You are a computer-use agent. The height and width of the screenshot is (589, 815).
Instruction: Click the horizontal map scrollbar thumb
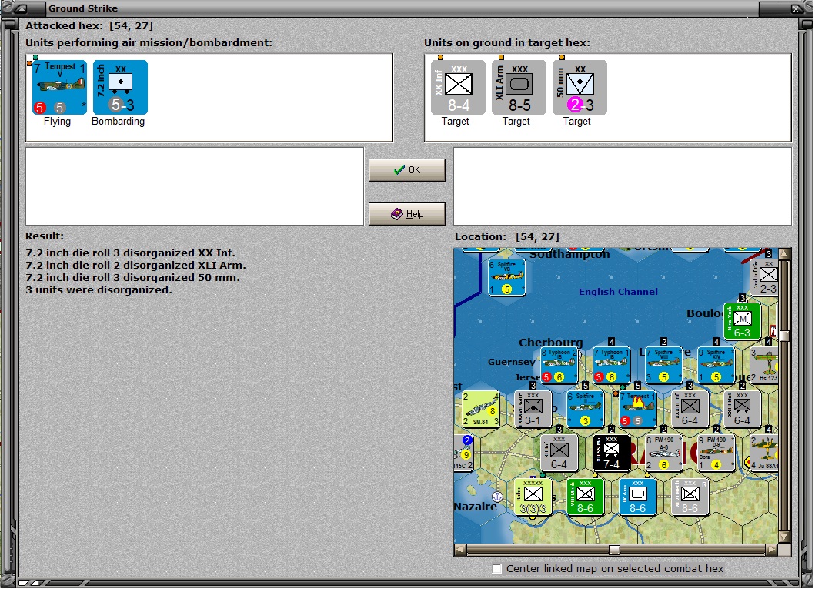(614, 550)
